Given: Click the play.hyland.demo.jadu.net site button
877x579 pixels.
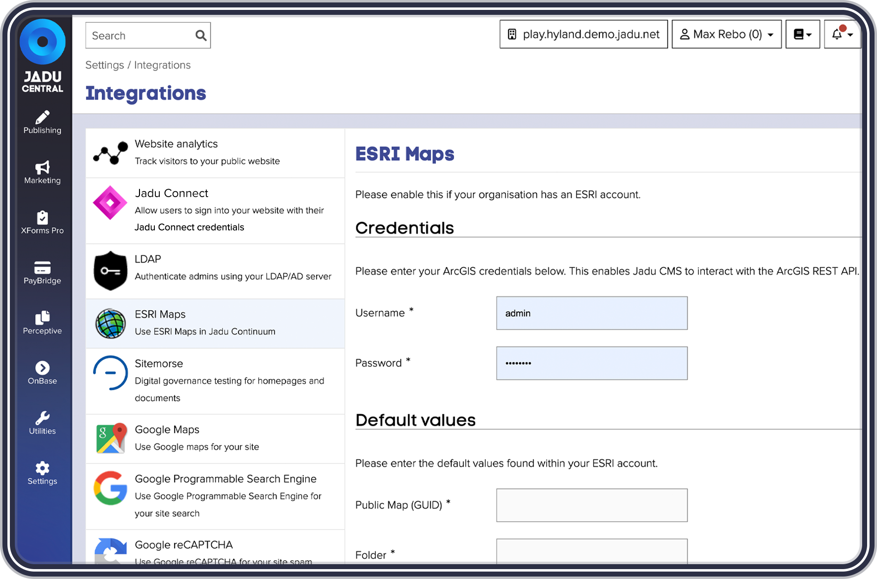Looking at the screenshot, I should (x=584, y=34).
